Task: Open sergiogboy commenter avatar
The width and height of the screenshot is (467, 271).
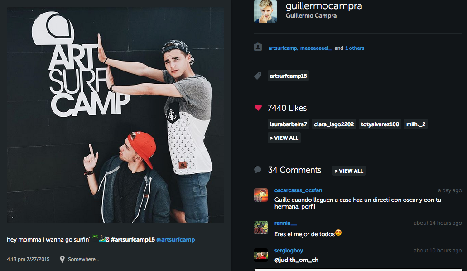Action: coord(261,255)
